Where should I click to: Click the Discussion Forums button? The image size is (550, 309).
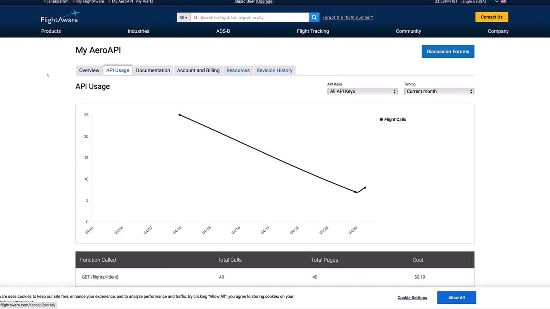448,51
